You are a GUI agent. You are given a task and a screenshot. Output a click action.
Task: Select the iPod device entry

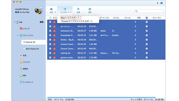click(19, 22)
